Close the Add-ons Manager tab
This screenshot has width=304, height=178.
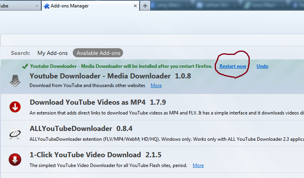pyautogui.click(x=135, y=6)
